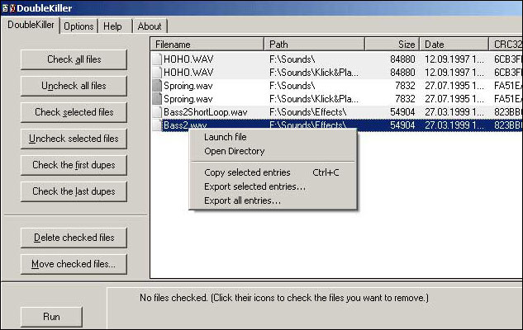
Task: Click file icon of HOHO.WAV in Klick&Pla path
Action: tap(157, 73)
